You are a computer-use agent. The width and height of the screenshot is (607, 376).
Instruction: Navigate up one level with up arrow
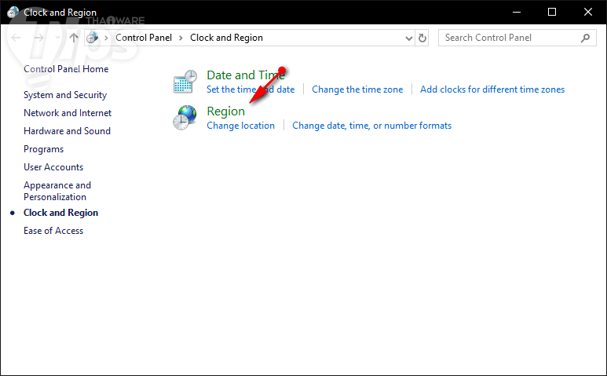pyautogui.click(x=74, y=38)
